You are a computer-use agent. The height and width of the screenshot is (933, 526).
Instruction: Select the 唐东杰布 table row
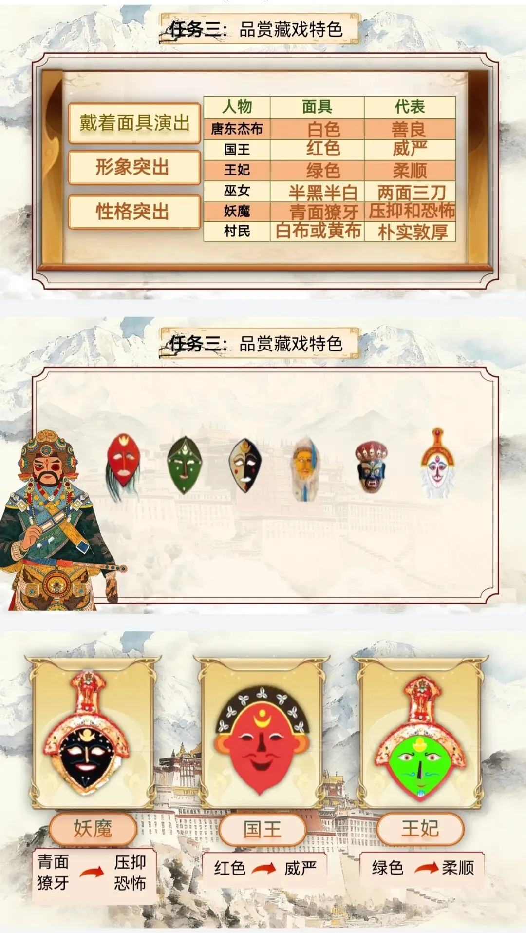(329, 129)
